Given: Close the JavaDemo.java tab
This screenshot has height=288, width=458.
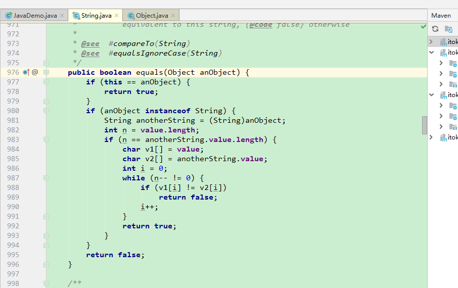Looking at the screenshot, I should [62, 16].
